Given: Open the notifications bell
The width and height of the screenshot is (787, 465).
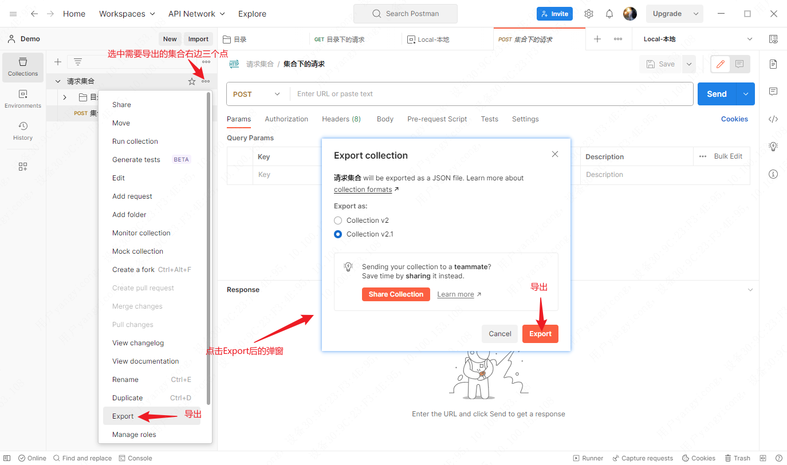Looking at the screenshot, I should (609, 14).
